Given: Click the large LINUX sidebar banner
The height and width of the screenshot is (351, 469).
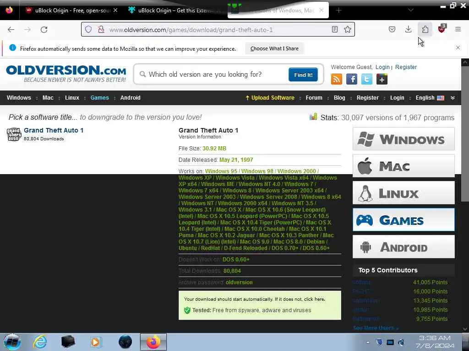Looking at the screenshot, I should click(x=404, y=193).
